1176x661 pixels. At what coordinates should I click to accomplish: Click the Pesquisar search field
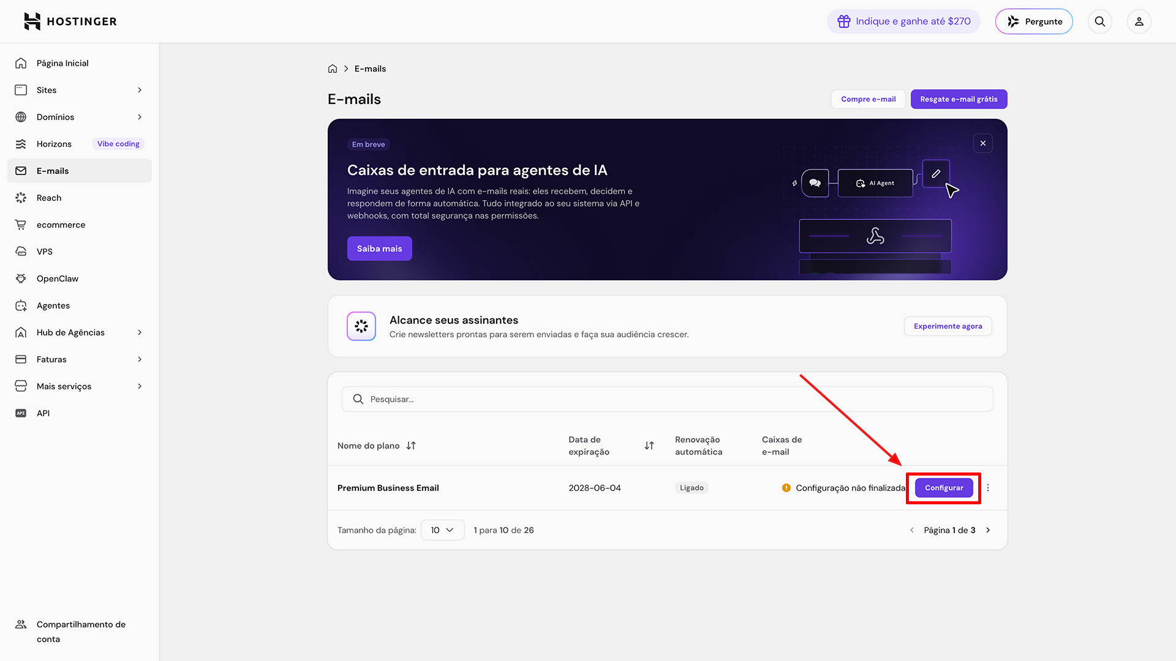667,399
